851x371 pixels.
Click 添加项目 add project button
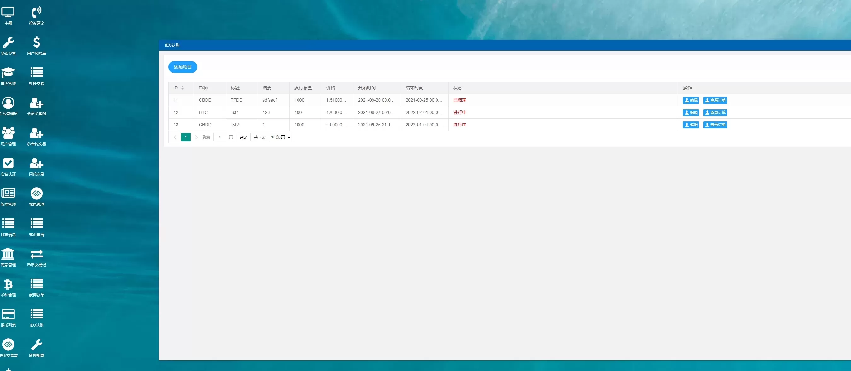pos(183,67)
